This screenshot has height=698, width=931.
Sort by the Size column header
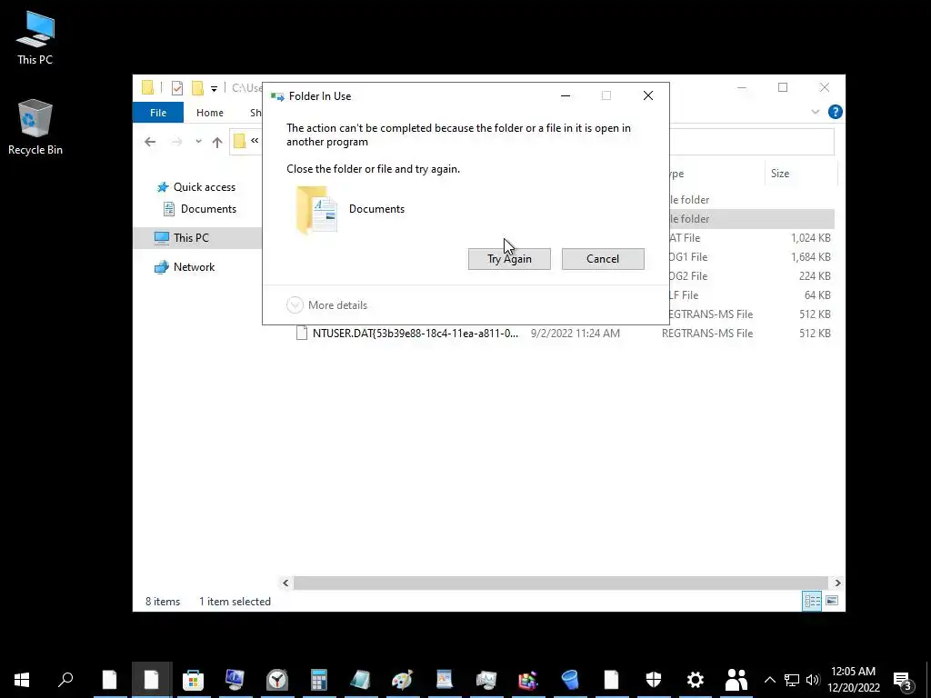coord(800,174)
